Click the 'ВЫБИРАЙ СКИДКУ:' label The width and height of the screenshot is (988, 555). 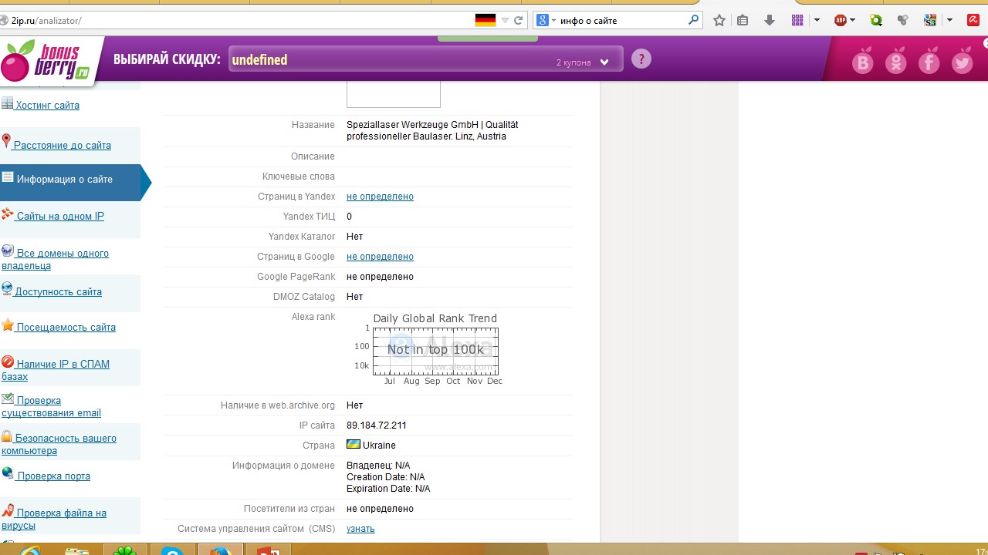[x=167, y=59]
